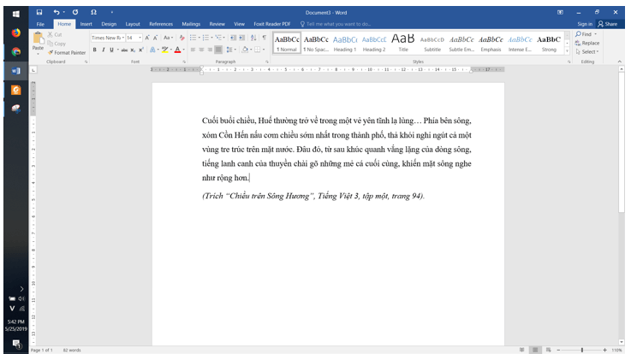Toggle Bold formatting
This screenshot has width=631, height=354.
pos(94,50)
